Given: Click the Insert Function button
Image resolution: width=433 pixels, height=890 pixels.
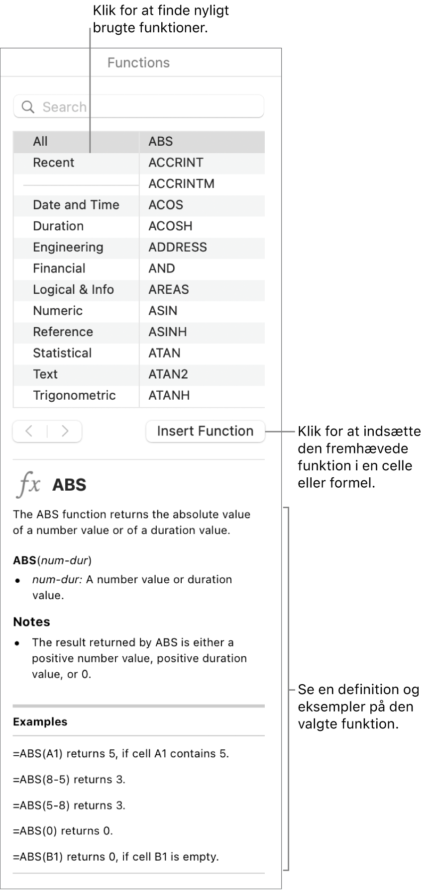Looking at the screenshot, I should [205, 431].
